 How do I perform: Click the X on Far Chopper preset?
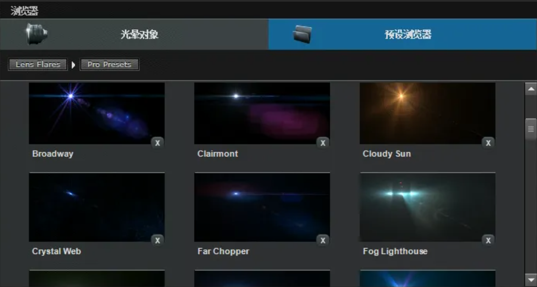coord(323,240)
